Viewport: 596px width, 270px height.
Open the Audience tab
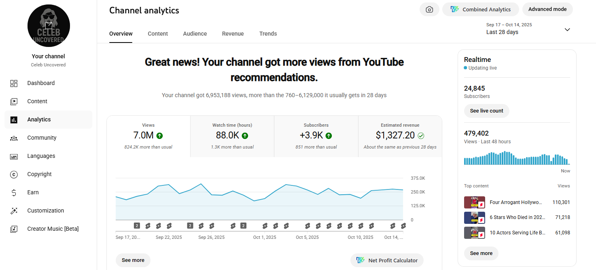[x=195, y=34]
